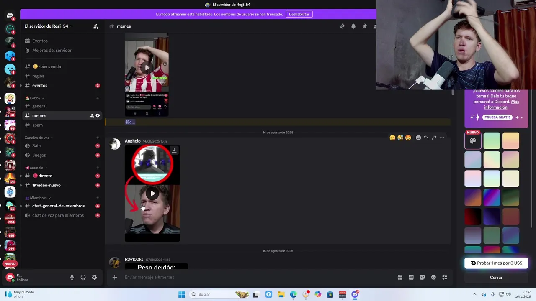
Task: Open Windows Start menu
Action: point(181,294)
